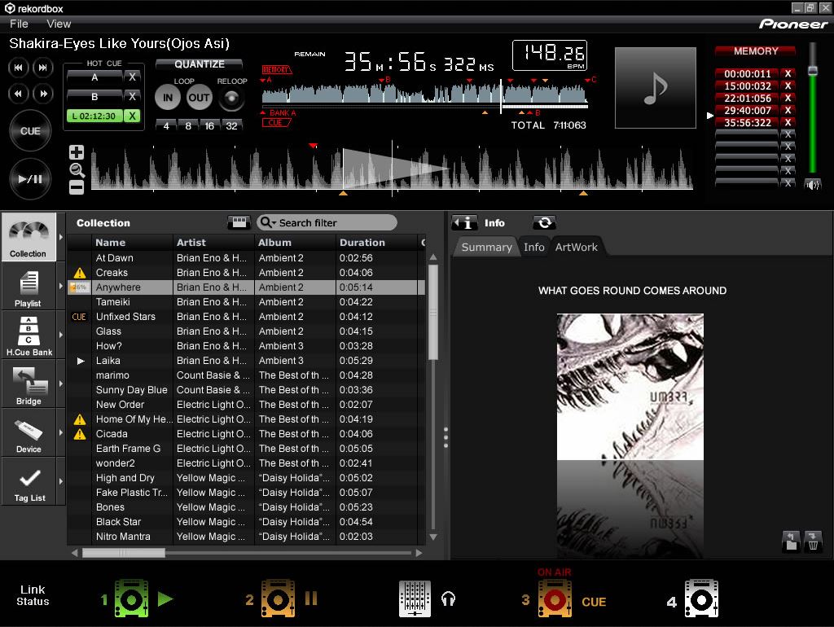Switch to the ArtWork tab

pyautogui.click(x=577, y=247)
